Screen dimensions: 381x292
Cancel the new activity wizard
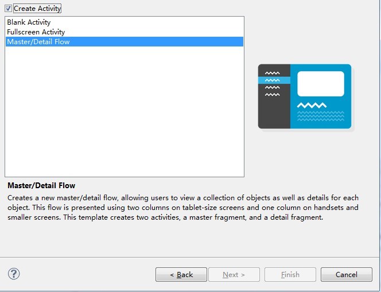click(346, 275)
